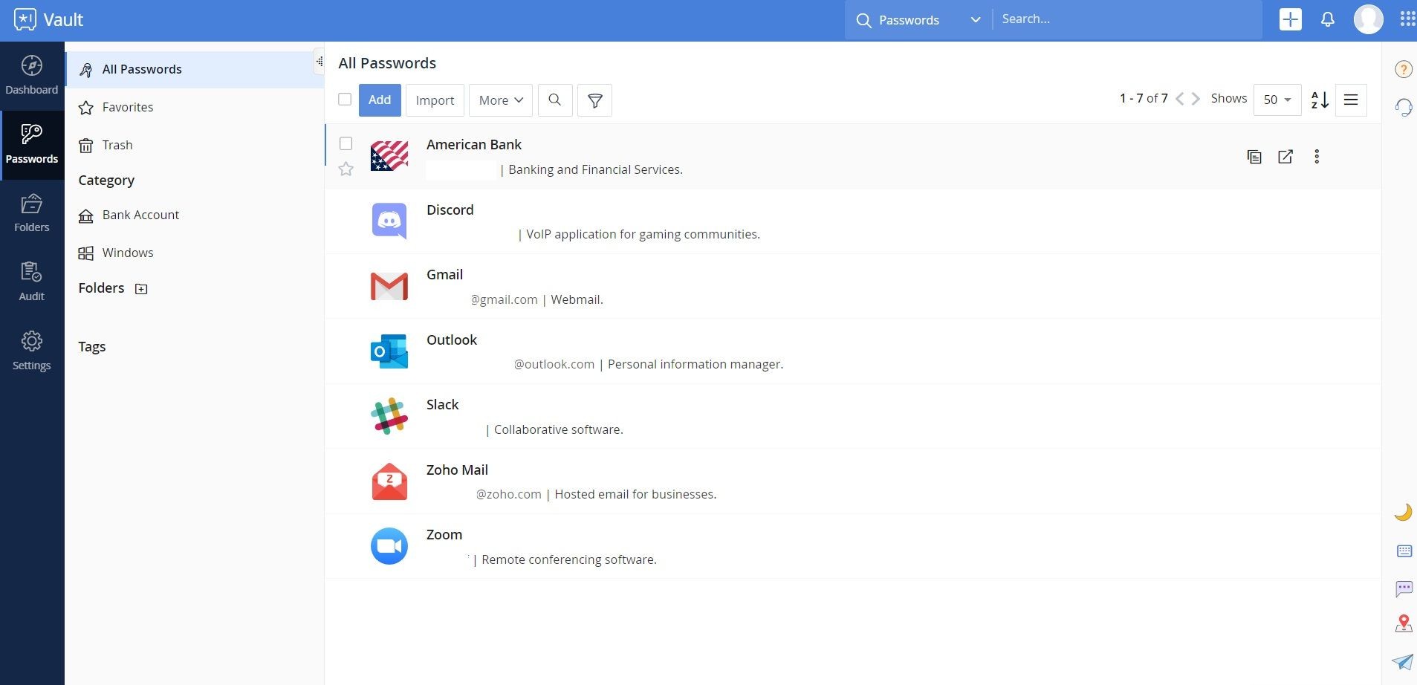Open American Bank three-dot options menu
Viewport: 1417px width, 685px height.
tap(1317, 157)
